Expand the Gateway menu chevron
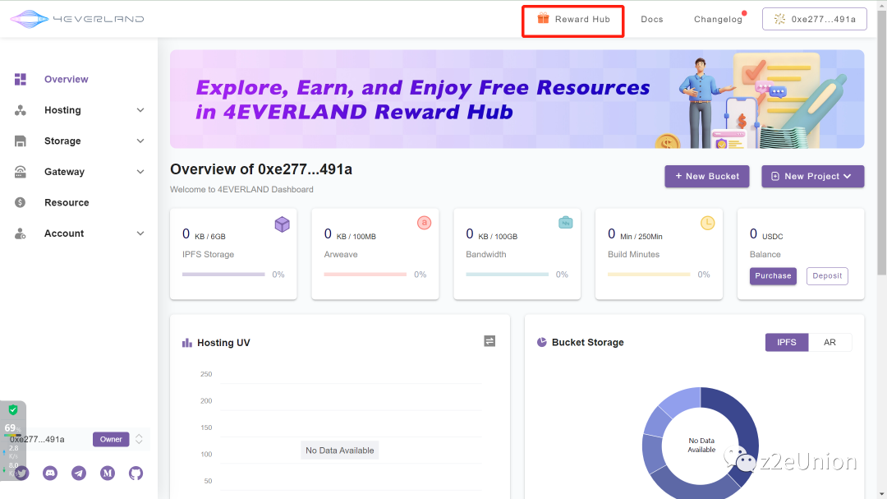Screen dimensions: 887x499 tap(140, 172)
